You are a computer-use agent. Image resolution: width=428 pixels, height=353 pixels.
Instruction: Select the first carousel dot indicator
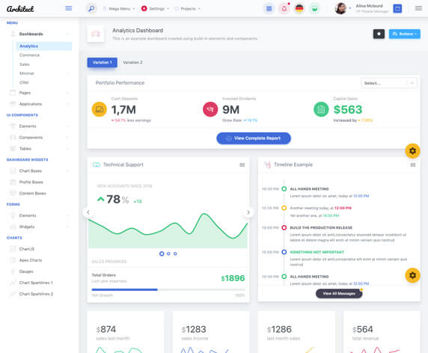click(x=162, y=254)
